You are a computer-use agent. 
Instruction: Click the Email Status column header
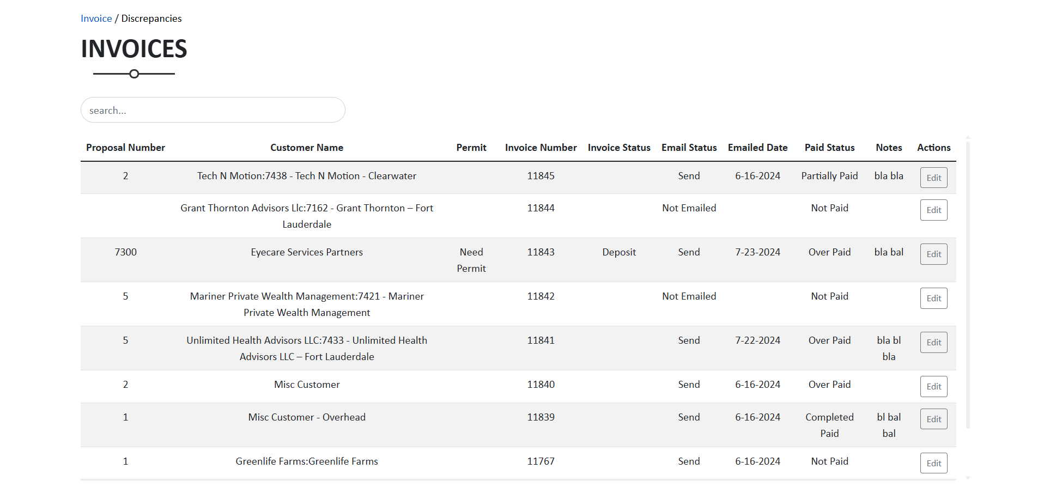689,148
